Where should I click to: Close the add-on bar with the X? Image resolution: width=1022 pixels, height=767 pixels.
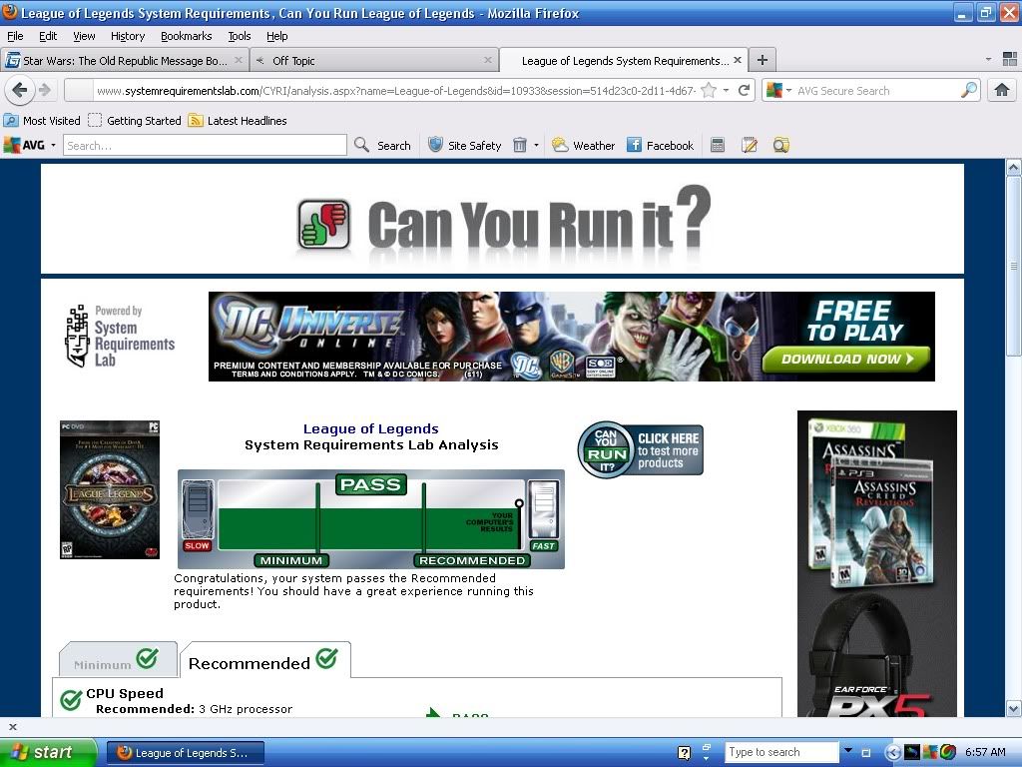[x=12, y=727]
